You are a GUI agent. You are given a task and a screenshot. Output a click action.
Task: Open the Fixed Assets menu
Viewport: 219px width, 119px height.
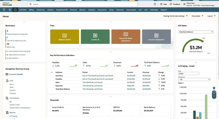[x=131, y=10]
